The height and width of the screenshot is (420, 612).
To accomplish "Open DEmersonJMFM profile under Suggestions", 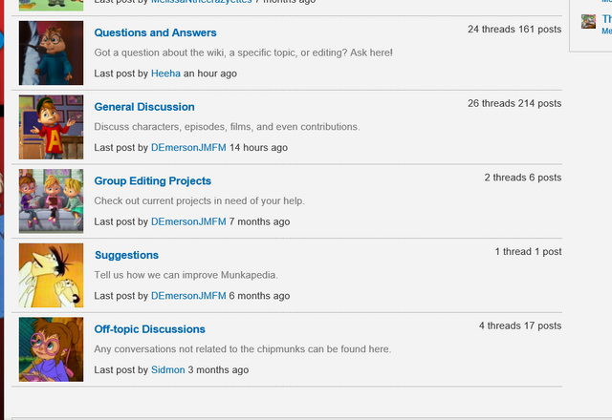I will 188,296.
